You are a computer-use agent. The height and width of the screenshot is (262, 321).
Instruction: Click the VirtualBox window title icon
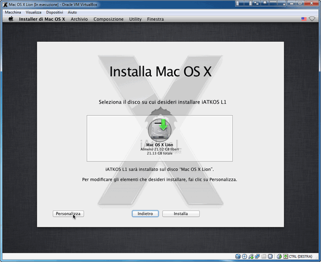pyautogui.click(x=6, y=4)
